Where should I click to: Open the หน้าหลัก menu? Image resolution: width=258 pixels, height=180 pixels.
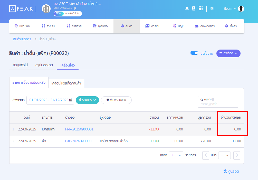(x=22, y=26)
